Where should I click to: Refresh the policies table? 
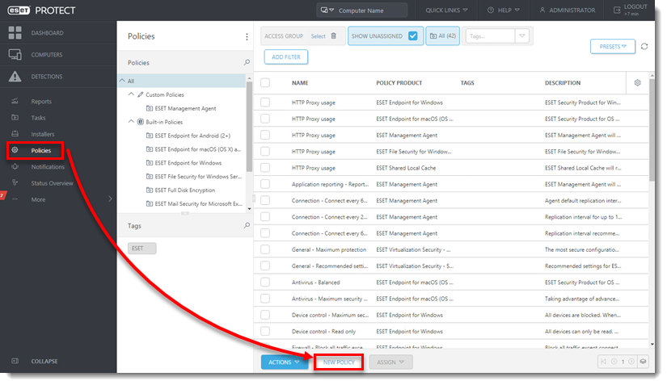click(644, 46)
